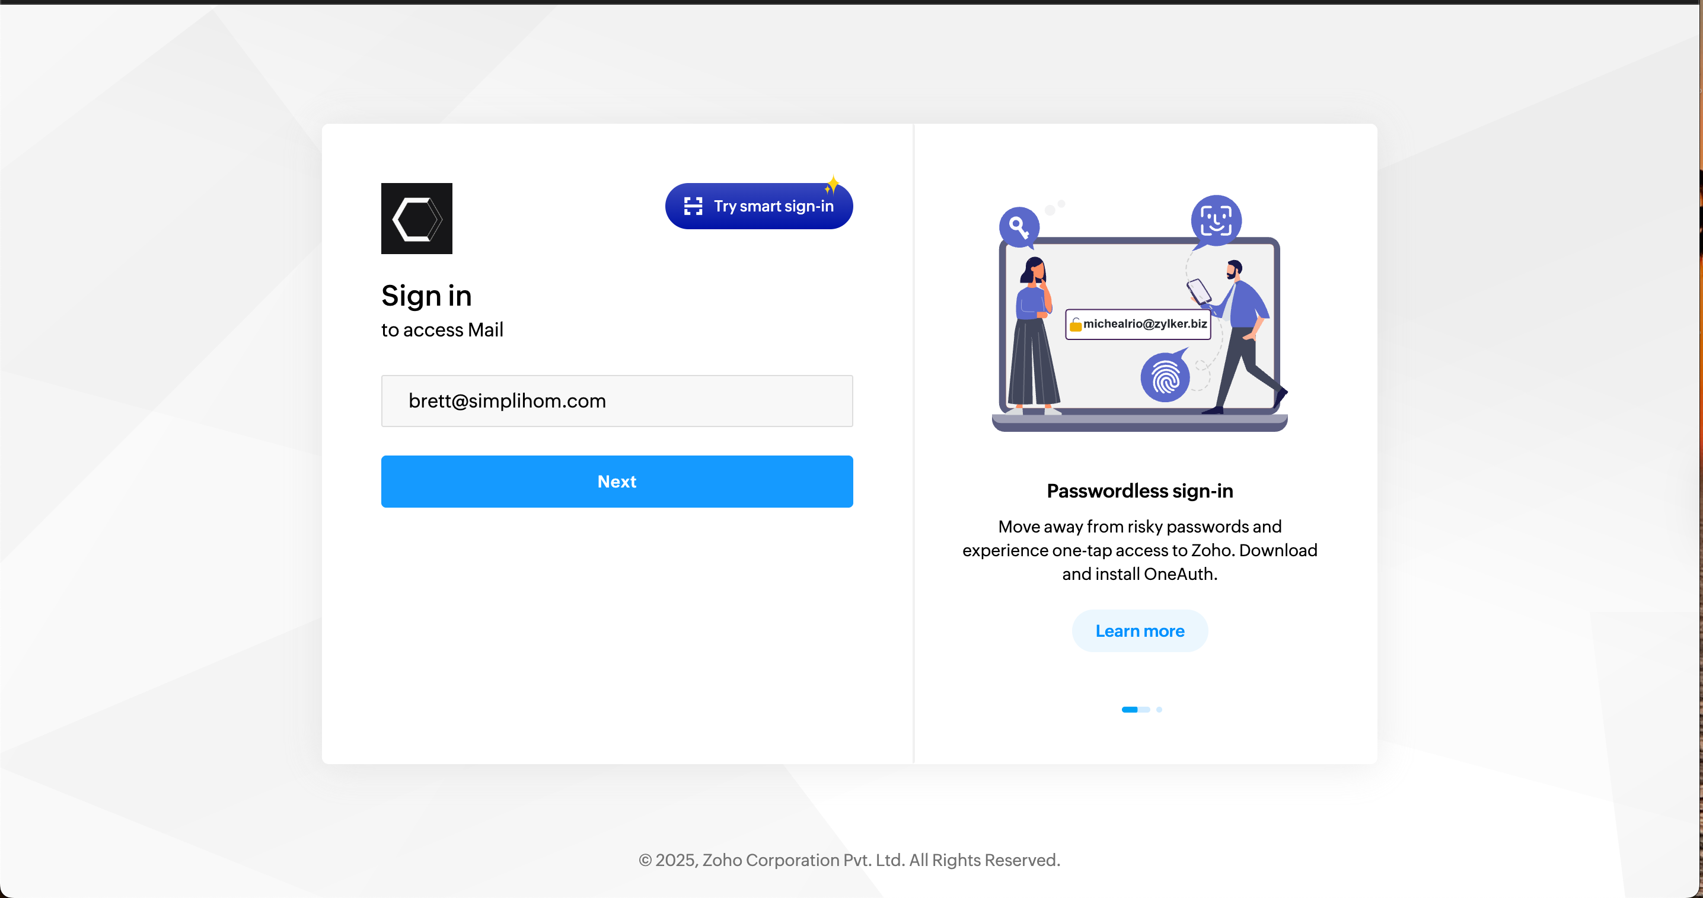Click the yellow sparkle star icon
The width and height of the screenshot is (1703, 898).
833,184
